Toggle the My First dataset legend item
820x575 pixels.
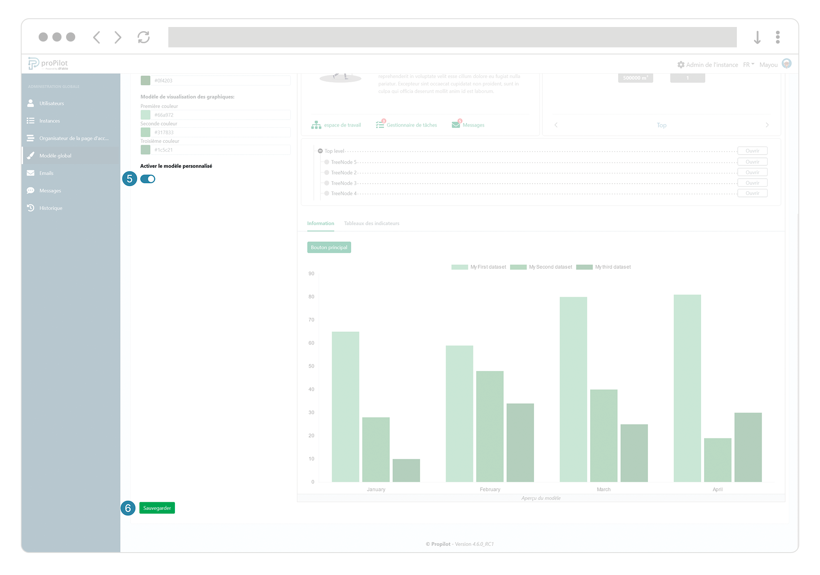(x=478, y=267)
